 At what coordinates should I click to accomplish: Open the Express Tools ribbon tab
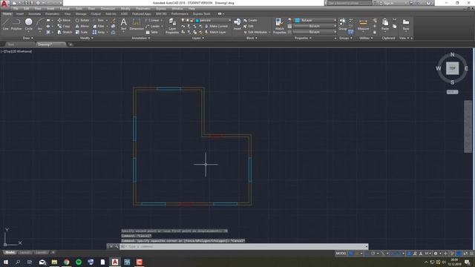(201, 14)
